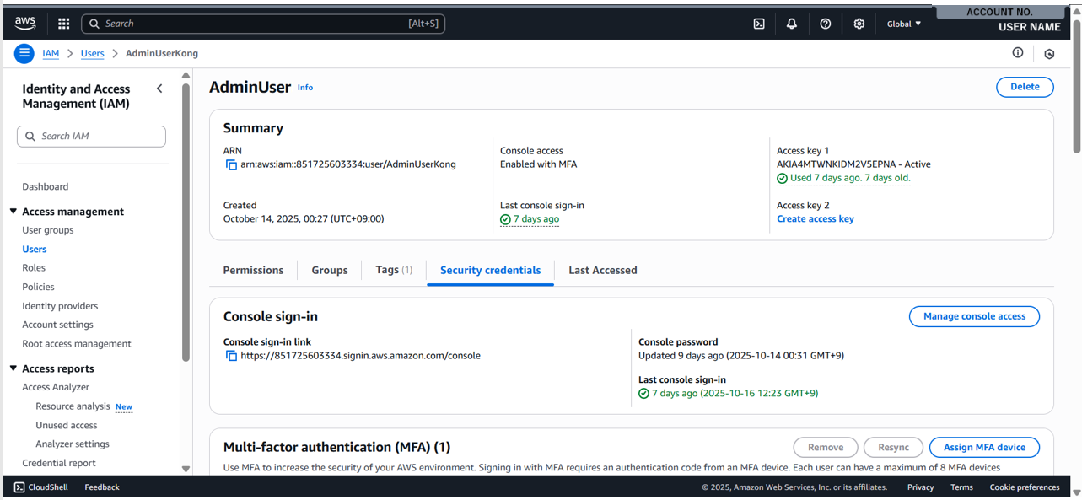Click into the Search IAM field
Screen dimensions: 1082x500
(x=91, y=136)
